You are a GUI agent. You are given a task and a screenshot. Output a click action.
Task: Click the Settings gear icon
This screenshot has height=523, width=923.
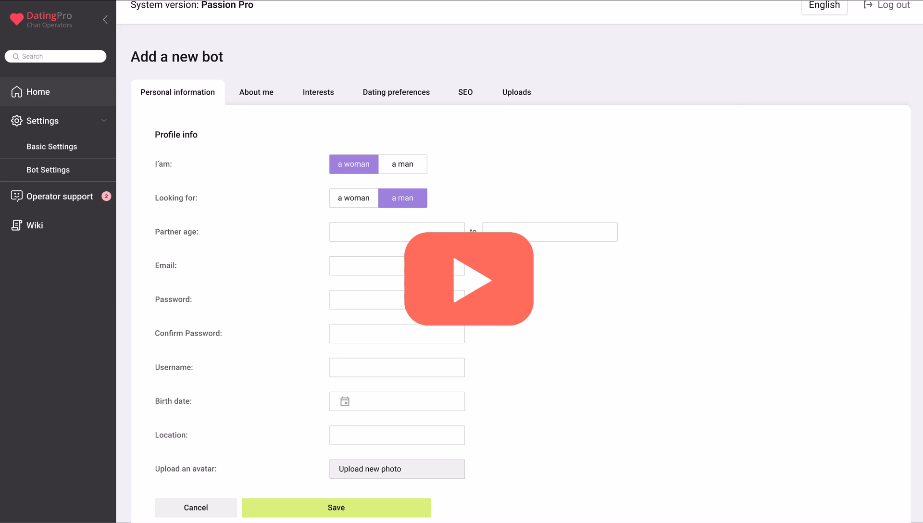coord(17,121)
